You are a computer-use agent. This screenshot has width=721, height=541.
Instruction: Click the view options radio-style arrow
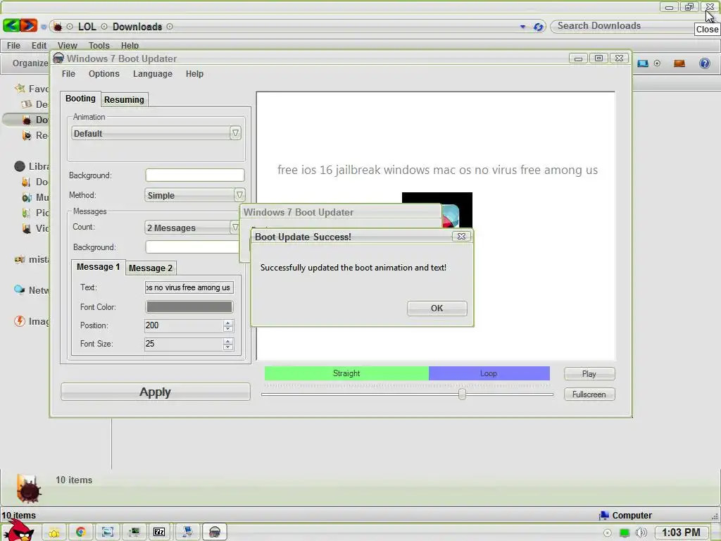click(657, 63)
